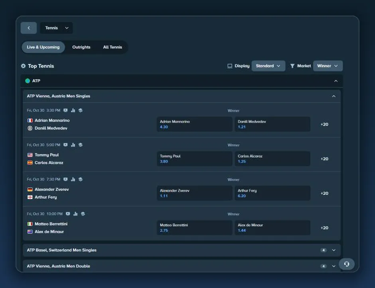Image resolution: width=375 pixels, height=288 pixels.
Task: Open live stream icon for Mannarino match
Action: coord(65,110)
